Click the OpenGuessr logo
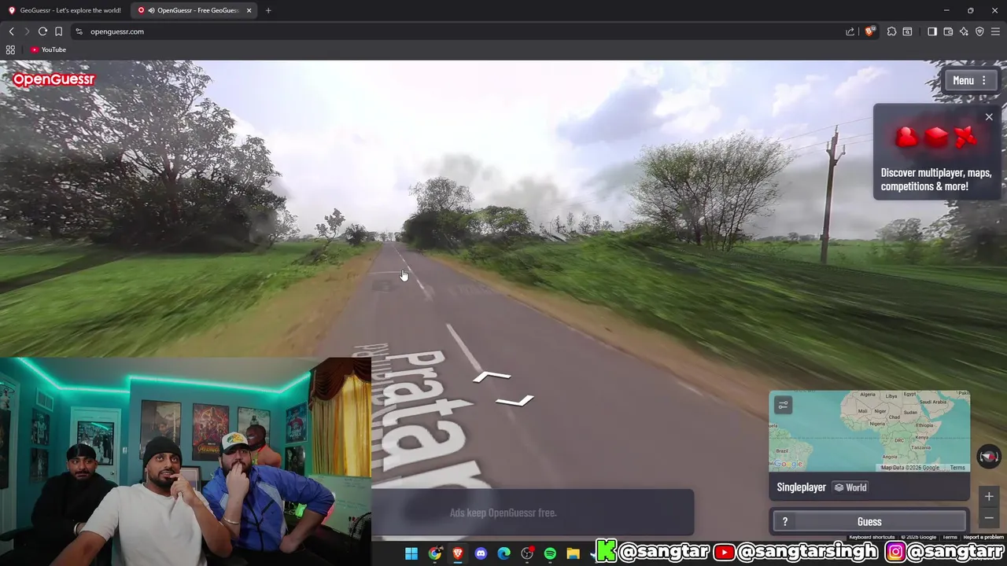The width and height of the screenshot is (1007, 566). pyautogui.click(x=53, y=79)
